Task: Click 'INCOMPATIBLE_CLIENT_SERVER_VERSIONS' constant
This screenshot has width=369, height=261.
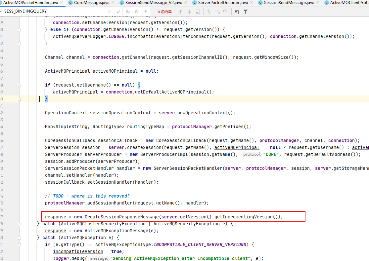Action: (200, 244)
